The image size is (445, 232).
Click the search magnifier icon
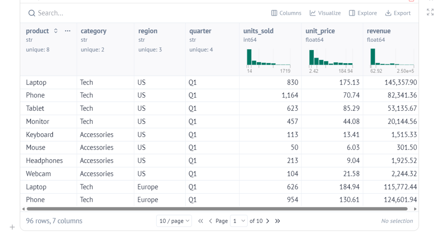[32, 13]
